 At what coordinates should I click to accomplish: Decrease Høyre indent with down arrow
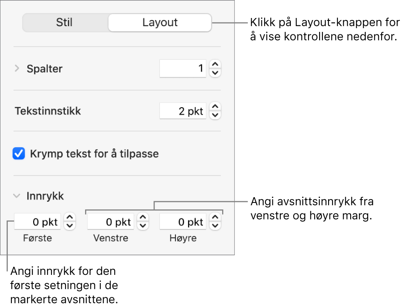(x=215, y=226)
